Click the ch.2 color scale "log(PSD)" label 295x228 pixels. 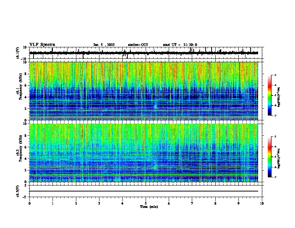(279, 158)
